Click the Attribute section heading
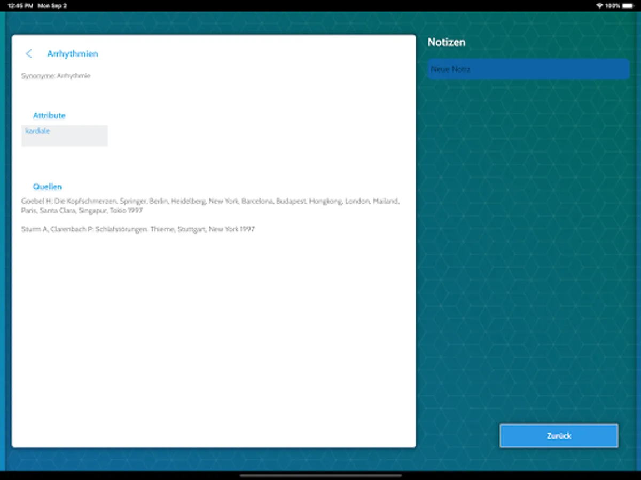Image resolution: width=641 pixels, height=480 pixels. click(x=49, y=115)
